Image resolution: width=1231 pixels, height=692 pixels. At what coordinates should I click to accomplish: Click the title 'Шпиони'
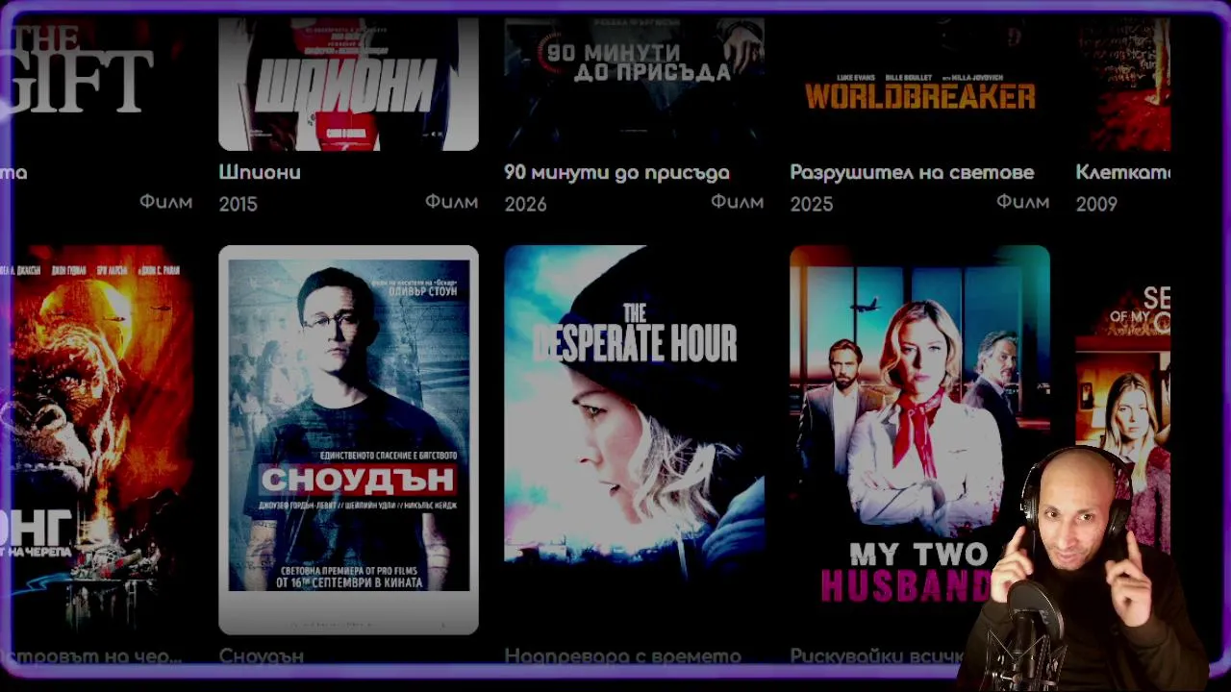point(260,172)
